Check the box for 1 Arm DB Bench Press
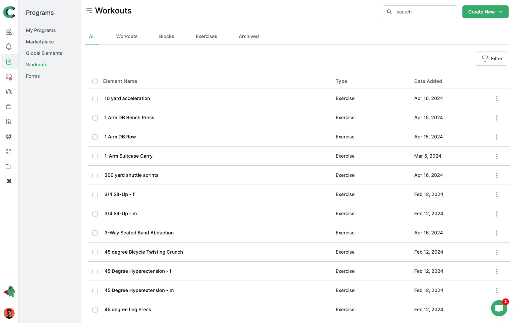 tap(95, 118)
